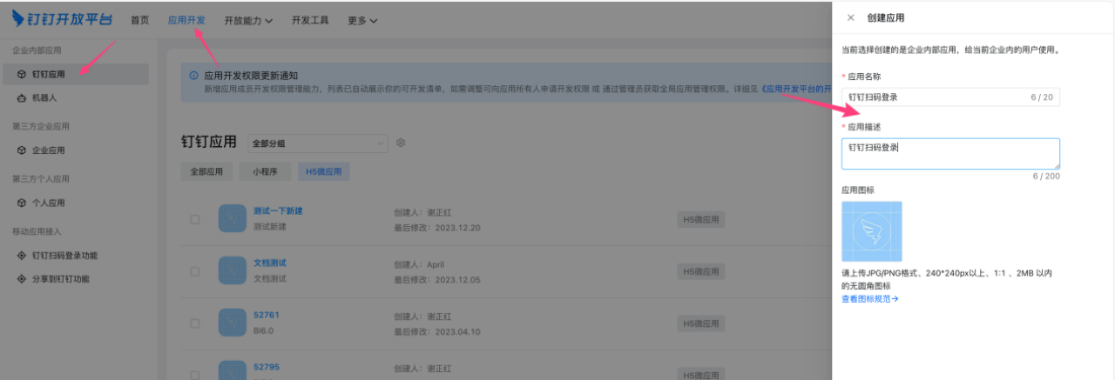Open the 全部分组 group dropdown

(x=317, y=143)
